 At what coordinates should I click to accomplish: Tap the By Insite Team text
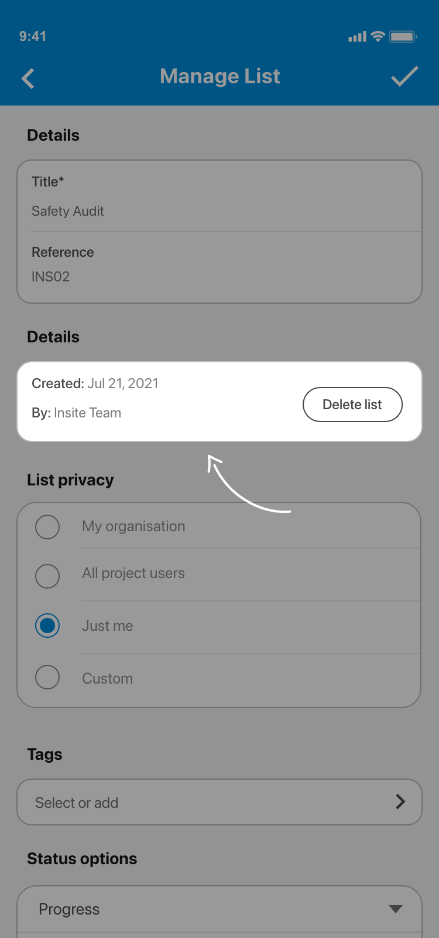click(x=77, y=413)
